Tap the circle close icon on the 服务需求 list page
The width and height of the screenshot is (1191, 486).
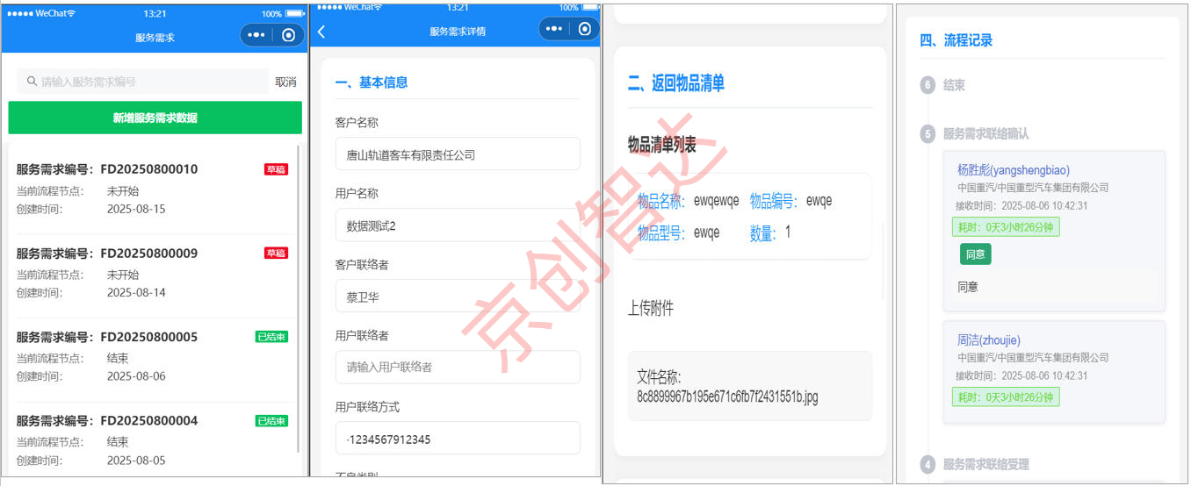(x=288, y=35)
